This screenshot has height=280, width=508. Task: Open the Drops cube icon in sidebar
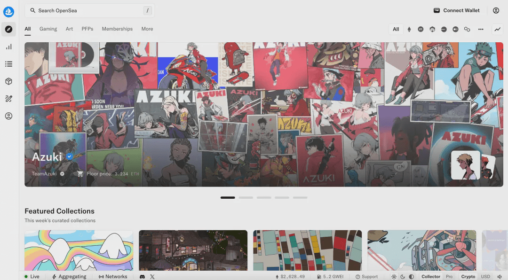tap(9, 81)
